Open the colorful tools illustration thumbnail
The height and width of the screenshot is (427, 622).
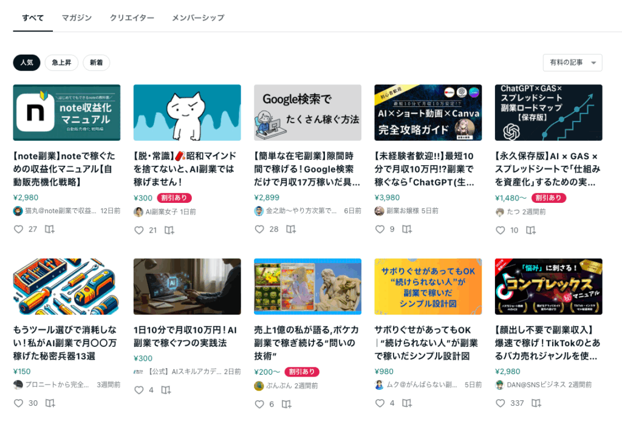67,287
